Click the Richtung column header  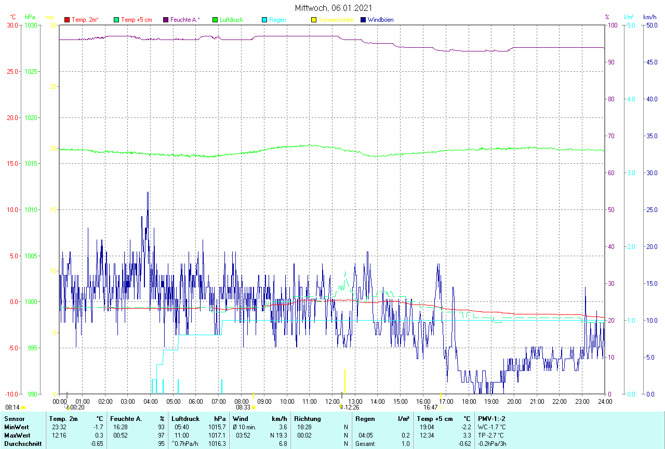click(x=308, y=419)
